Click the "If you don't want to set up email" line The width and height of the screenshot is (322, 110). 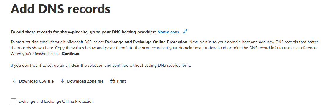pos(101,66)
